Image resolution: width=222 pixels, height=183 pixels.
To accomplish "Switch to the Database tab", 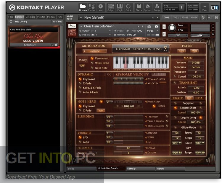I will pos(30,17).
